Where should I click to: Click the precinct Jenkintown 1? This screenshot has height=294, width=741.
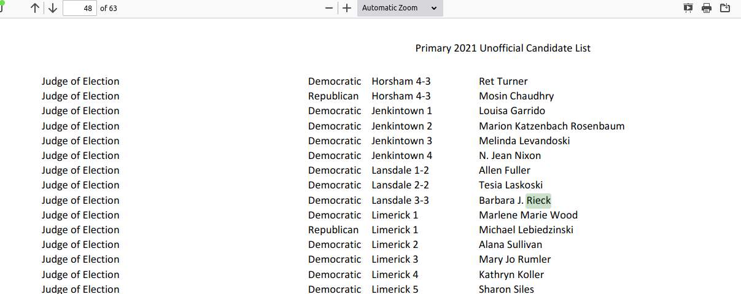click(x=402, y=111)
